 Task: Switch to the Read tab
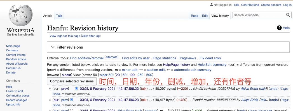click(x=194, y=16)
